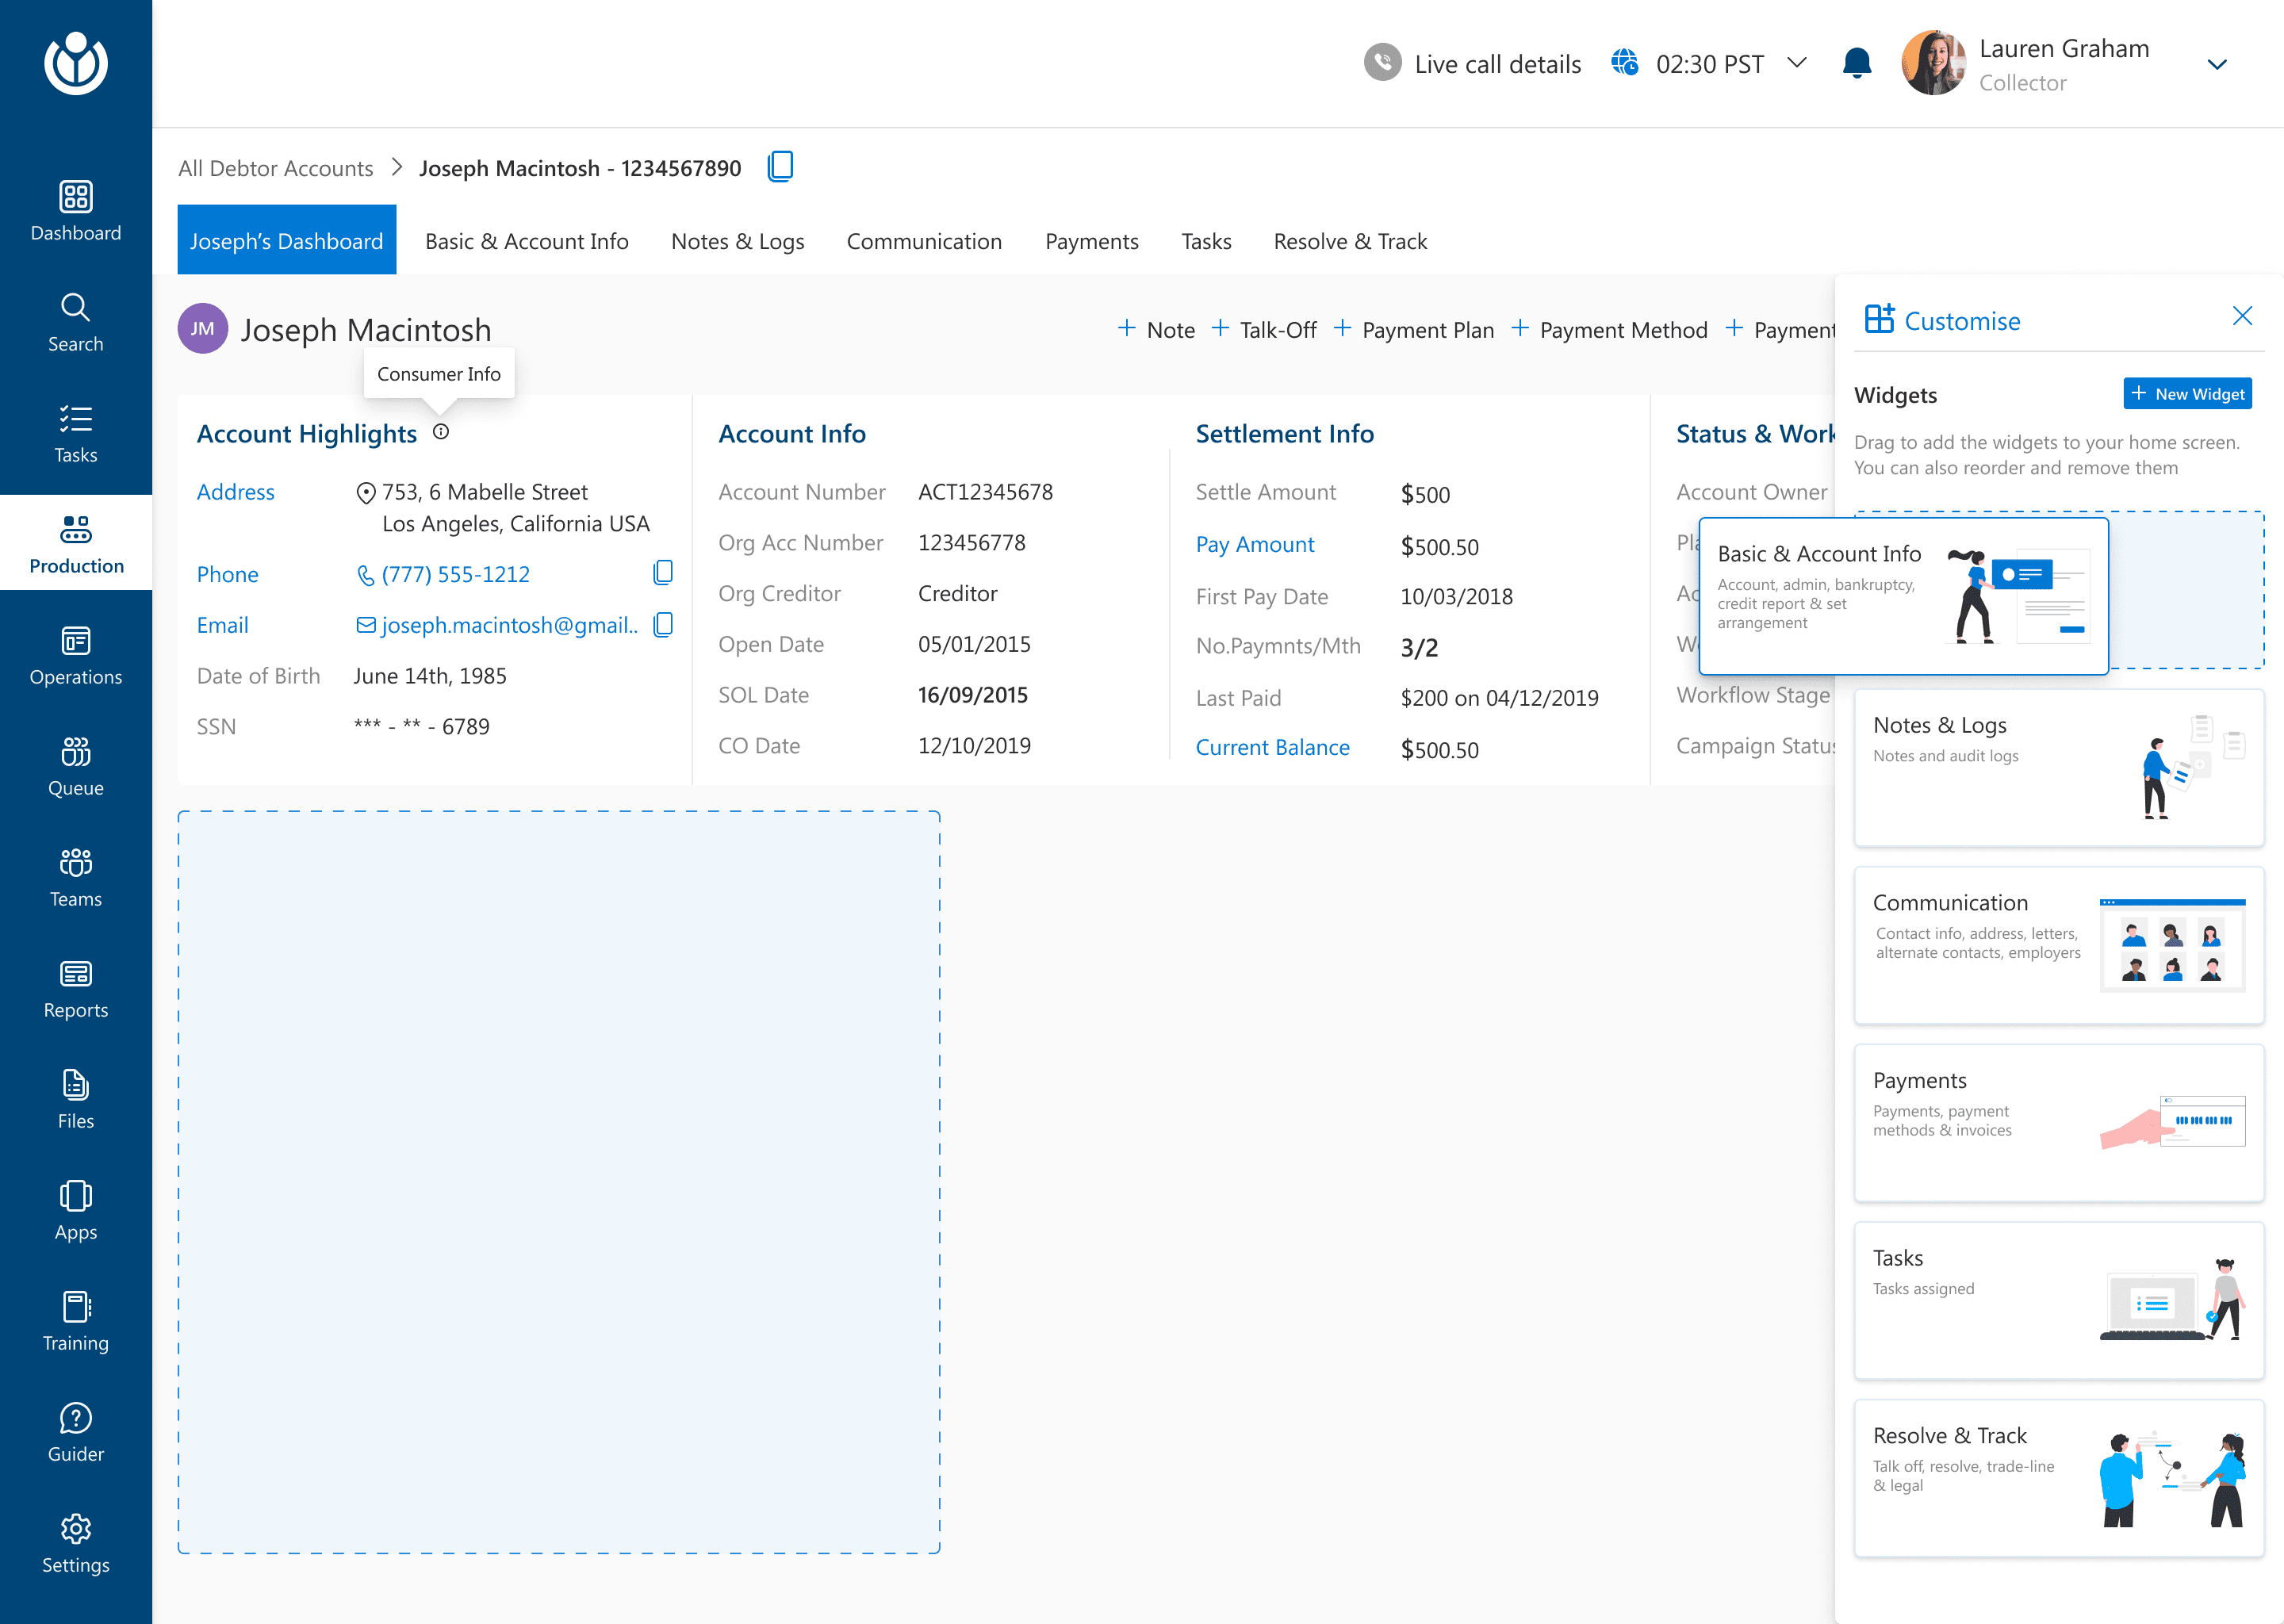Expand Lauren Graham user menu chevron
The width and height of the screenshot is (2284, 1624).
click(2216, 65)
